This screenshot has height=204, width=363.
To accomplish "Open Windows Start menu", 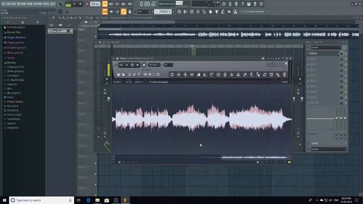I will [5, 200].
